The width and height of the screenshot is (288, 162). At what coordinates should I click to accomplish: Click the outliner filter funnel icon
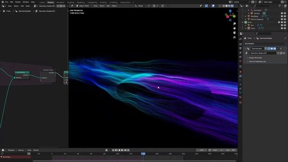tap(280, 6)
